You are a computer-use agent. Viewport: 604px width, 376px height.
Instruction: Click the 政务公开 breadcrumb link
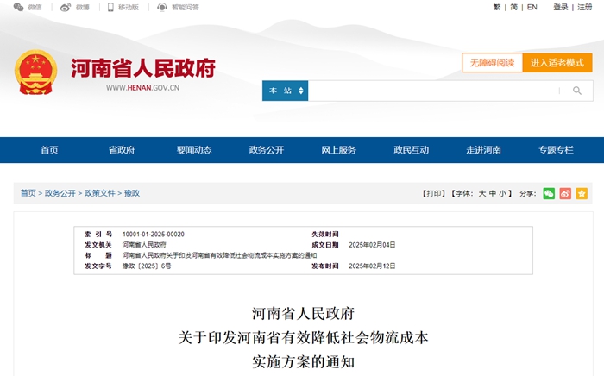(x=60, y=193)
